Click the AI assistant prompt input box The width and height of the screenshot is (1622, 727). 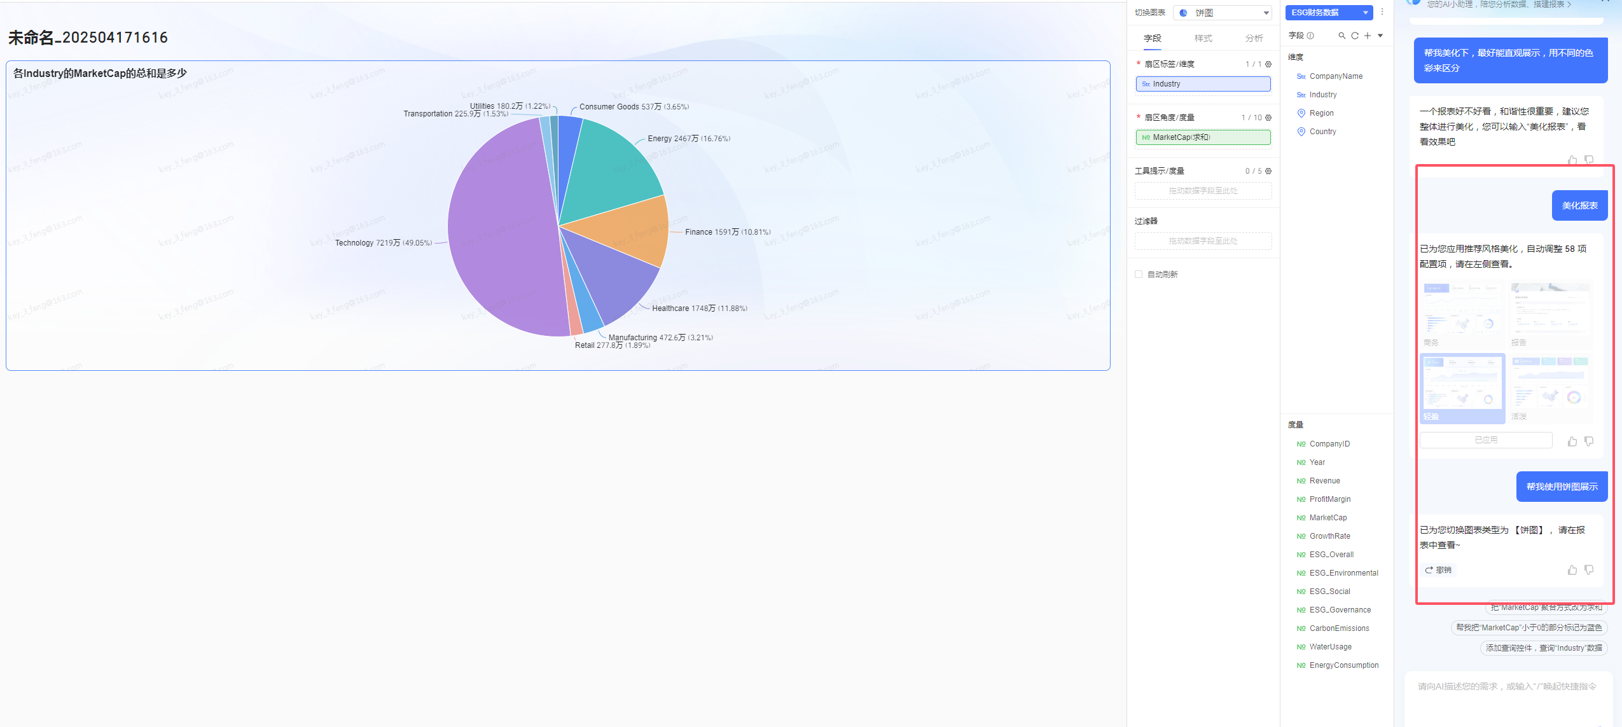click(1508, 698)
